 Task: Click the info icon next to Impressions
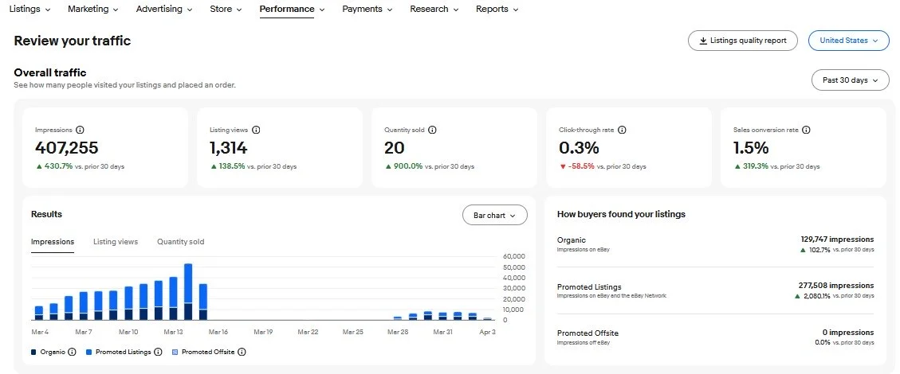tap(80, 130)
